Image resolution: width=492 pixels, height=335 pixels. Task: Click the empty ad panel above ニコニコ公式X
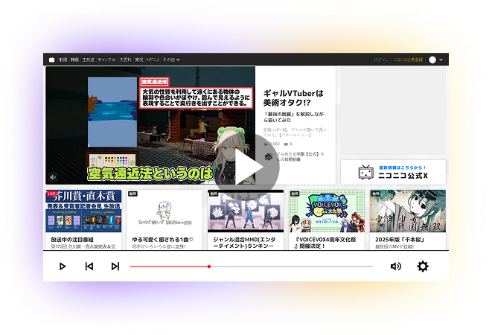pyautogui.click(x=393, y=110)
